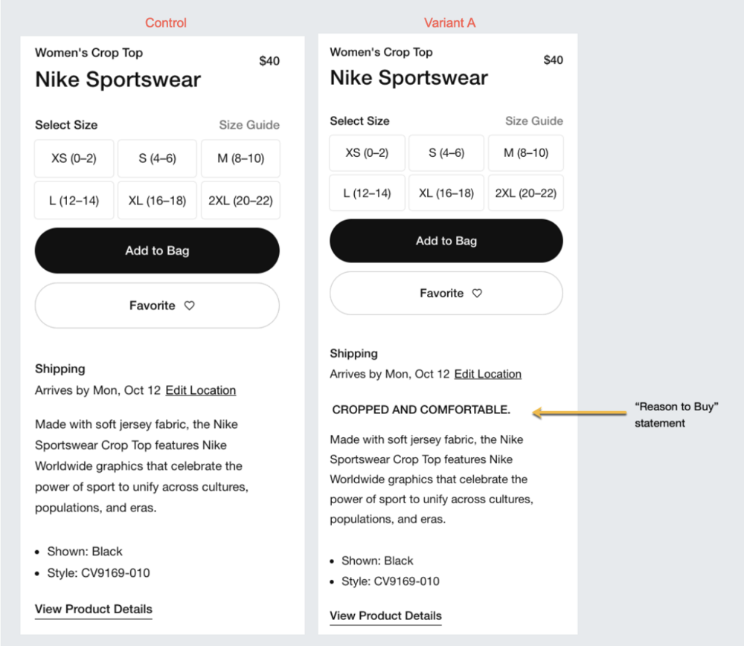Pick M (8–10) size in Variant A
744x646 pixels.
(x=526, y=153)
